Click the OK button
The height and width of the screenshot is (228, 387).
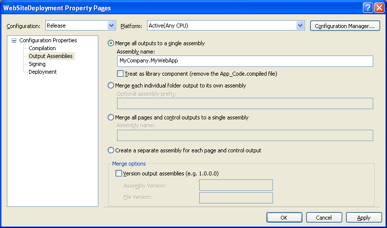(x=284, y=218)
